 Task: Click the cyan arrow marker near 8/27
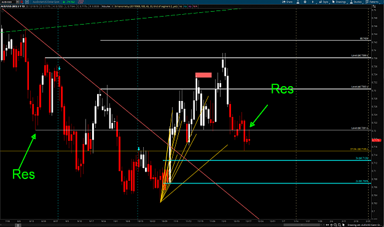coord(59,68)
